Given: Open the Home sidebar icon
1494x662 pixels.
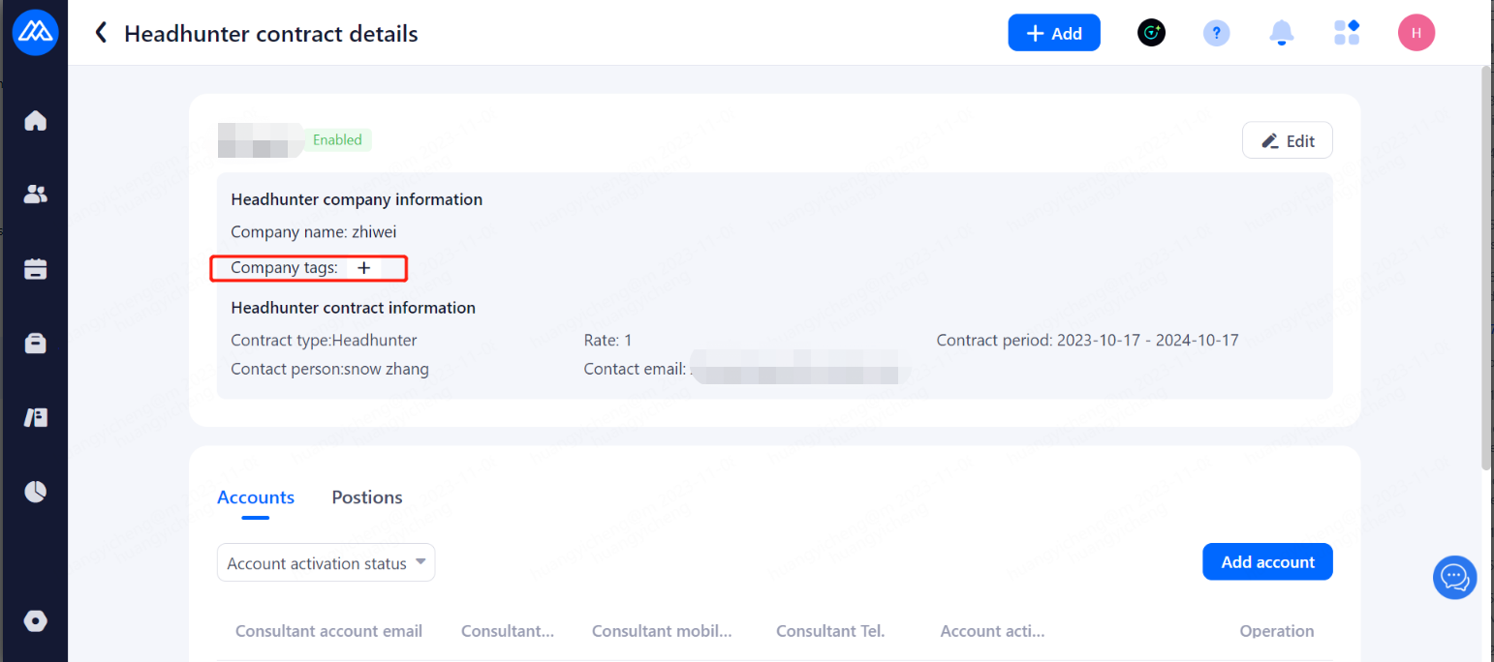Looking at the screenshot, I should pyautogui.click(x=36, y=121).
